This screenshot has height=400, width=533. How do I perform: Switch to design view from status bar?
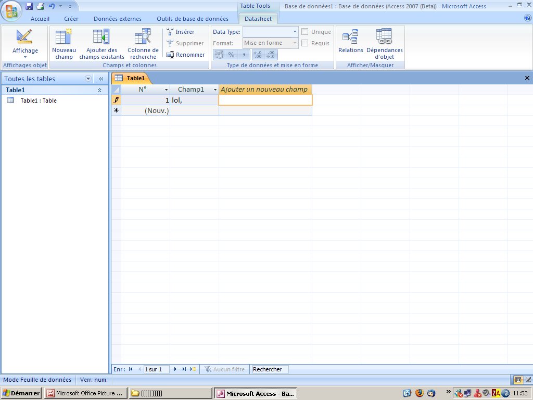(x=528, y=380)
